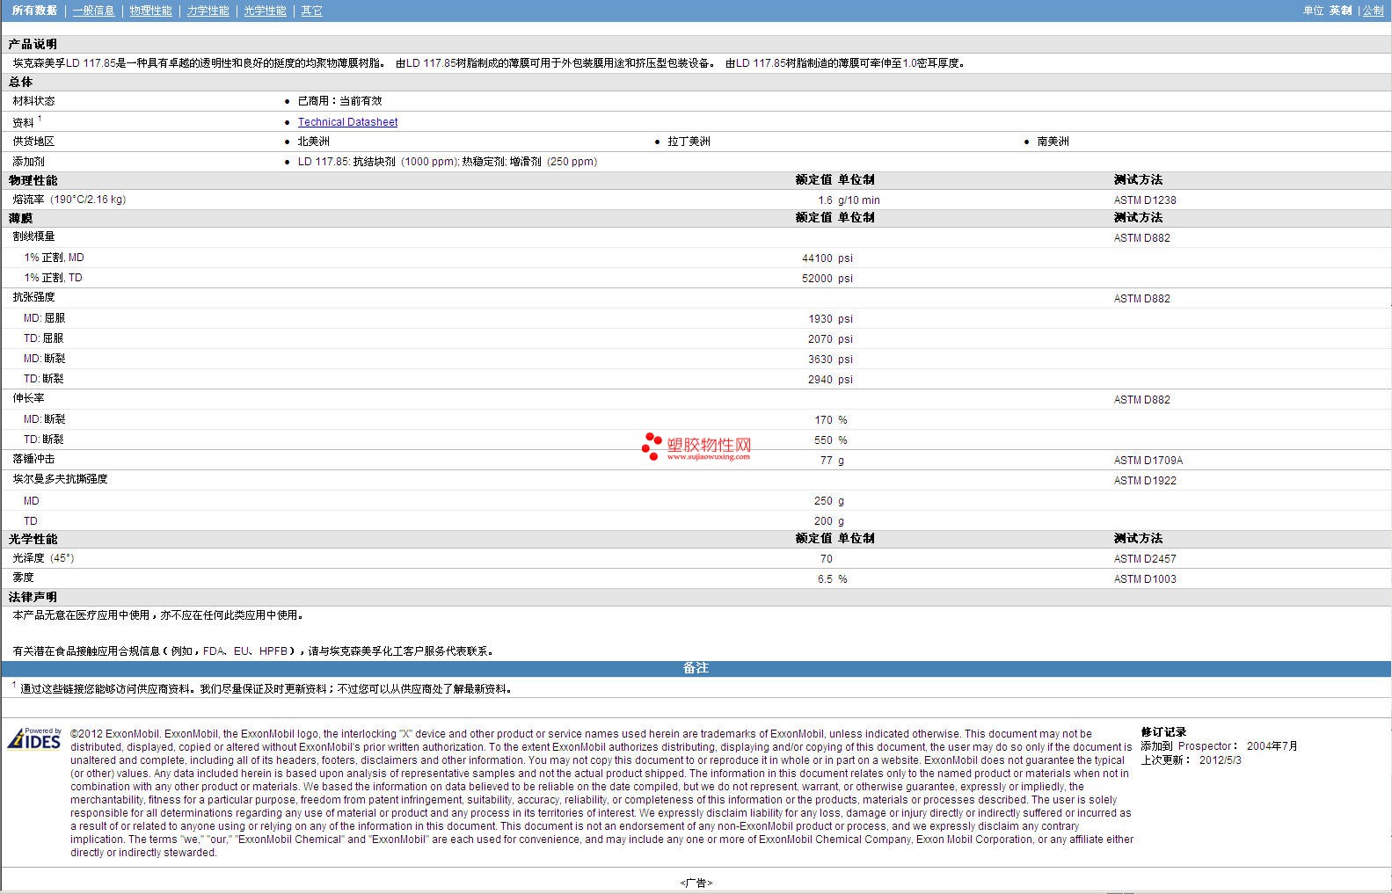Select the value 2940
This screenshot has width=1392, height=894.
pos(820,380)
